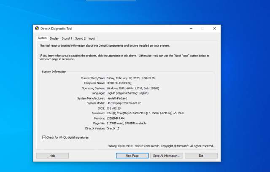Click the Windows 10 Pro operating system value
This screenshot has height=172, width=270.
133,88
